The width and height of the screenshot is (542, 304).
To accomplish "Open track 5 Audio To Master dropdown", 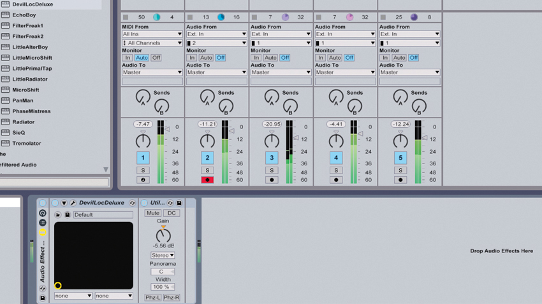I will 409,73.
